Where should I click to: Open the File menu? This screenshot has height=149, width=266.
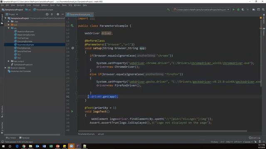click(2, 5)
